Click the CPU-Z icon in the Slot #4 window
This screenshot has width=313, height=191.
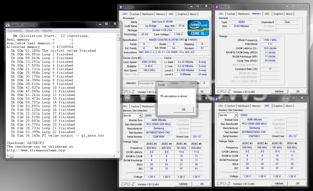(216, 99)
